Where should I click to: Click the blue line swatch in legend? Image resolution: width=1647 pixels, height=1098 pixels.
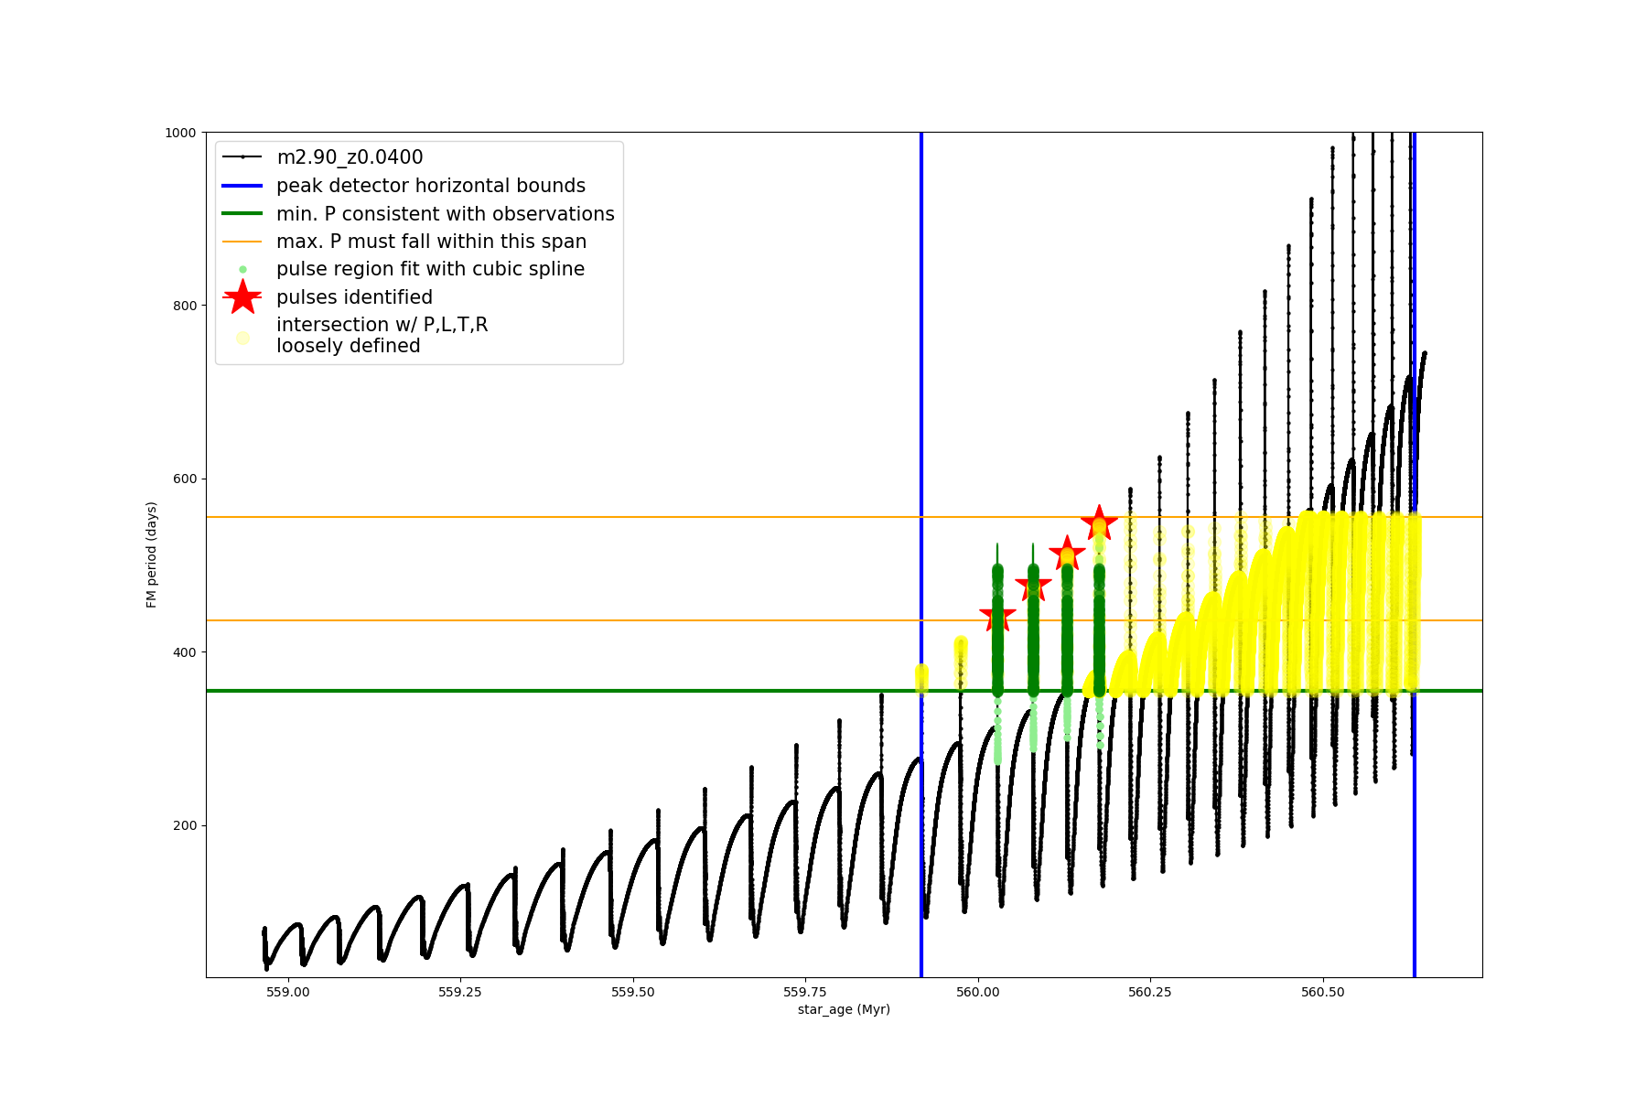click(242, 186)
